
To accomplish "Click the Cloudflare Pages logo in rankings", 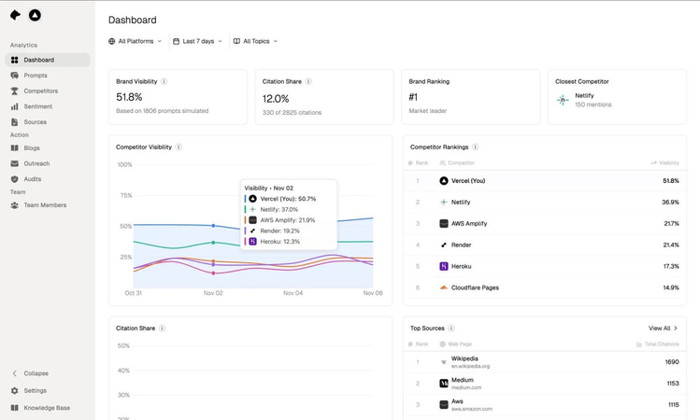I will [443, 287].
